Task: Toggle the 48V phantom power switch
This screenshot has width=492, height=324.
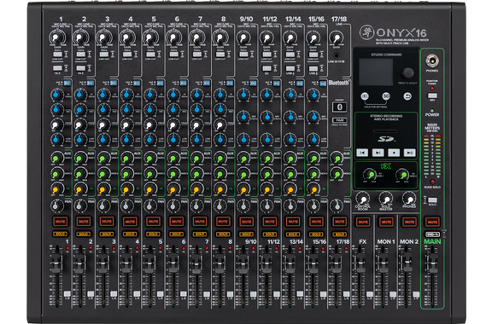Action: tap(432, 95)
